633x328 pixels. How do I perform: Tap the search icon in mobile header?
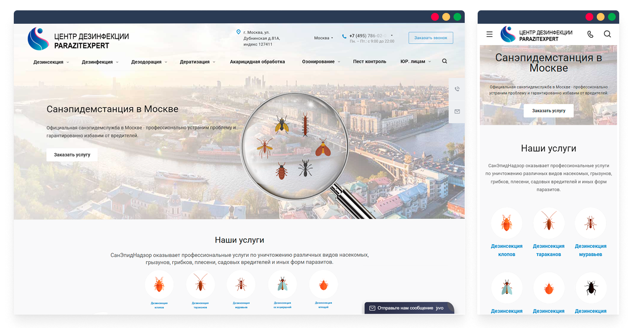tap(607, 34)
